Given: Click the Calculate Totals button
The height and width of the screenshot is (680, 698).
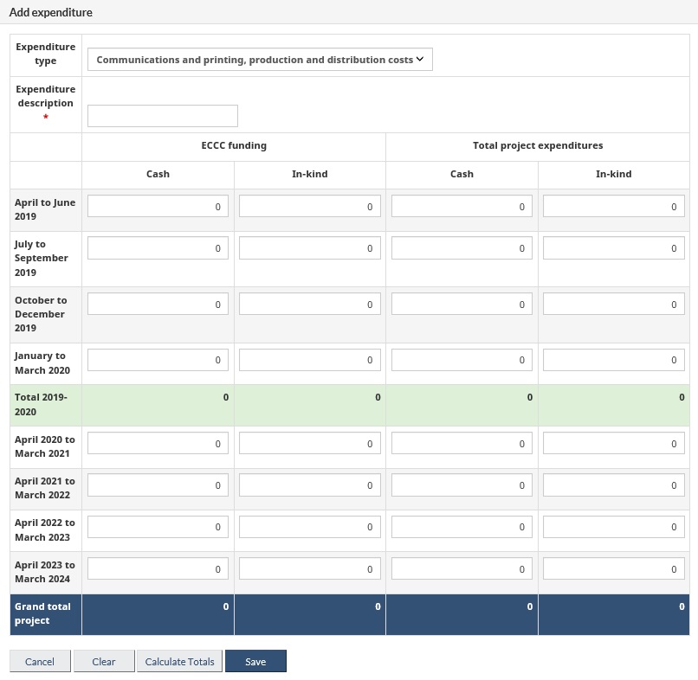Looking at the screenshot, I should tap(179, 662).
